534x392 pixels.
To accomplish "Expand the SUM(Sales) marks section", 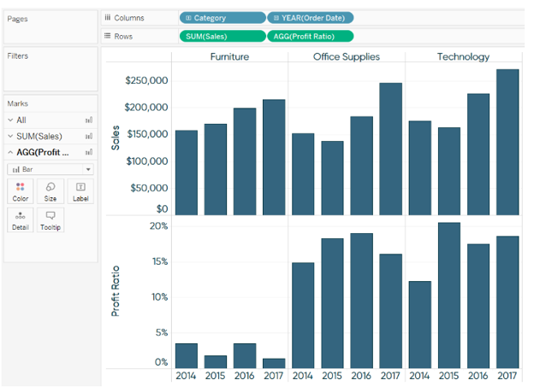I will click(10, 137).
